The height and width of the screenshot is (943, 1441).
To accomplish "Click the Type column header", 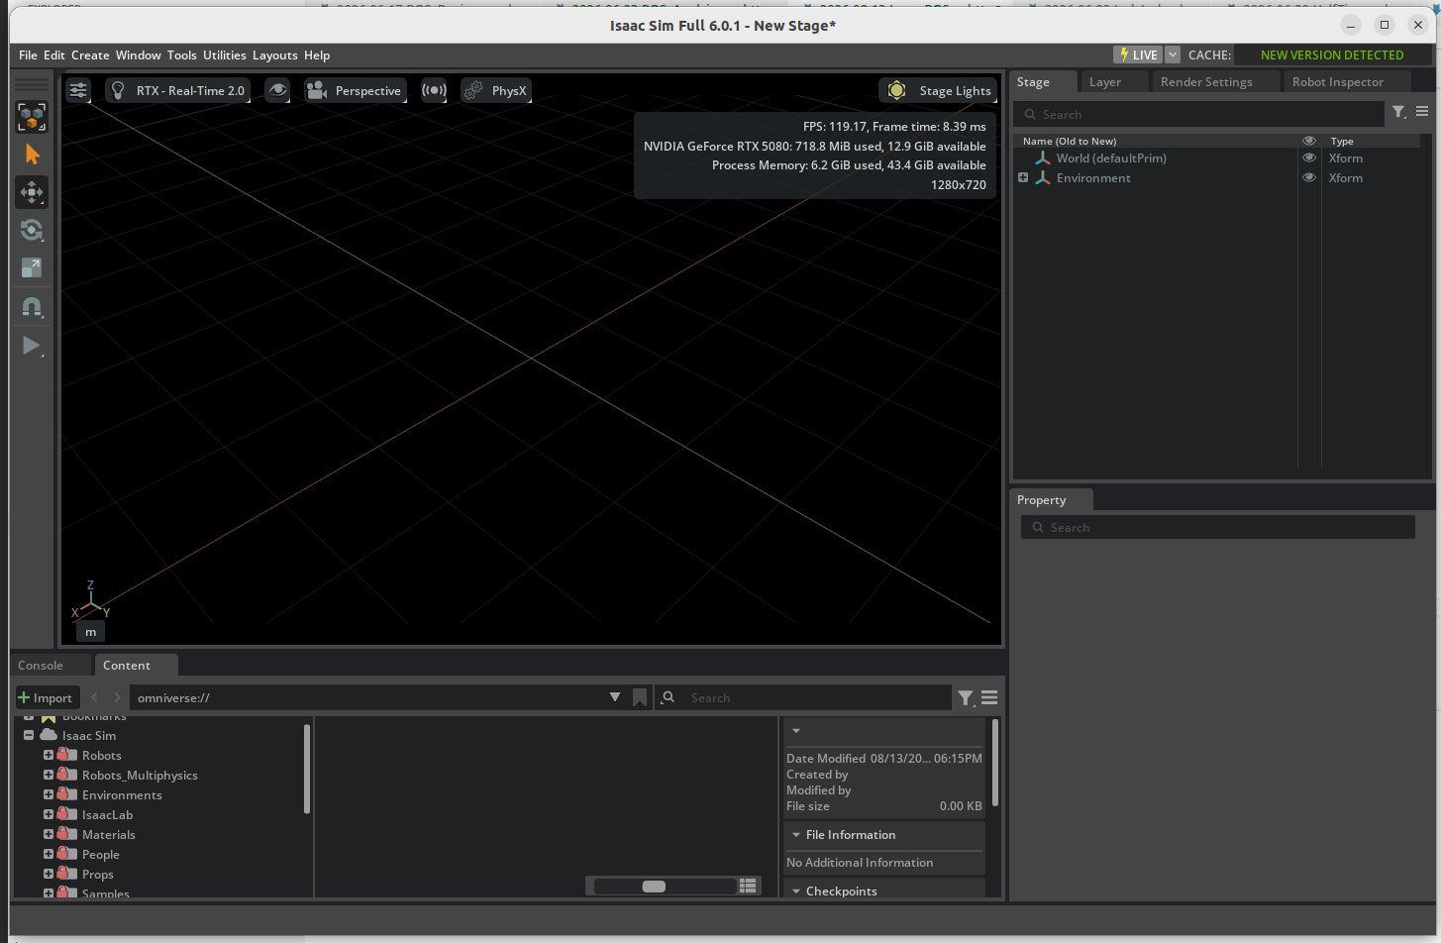I will [1342, 142].
